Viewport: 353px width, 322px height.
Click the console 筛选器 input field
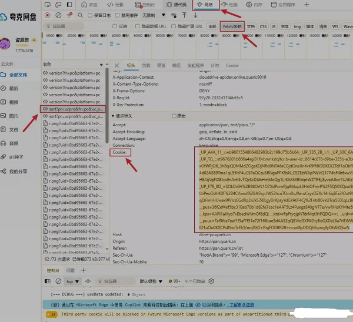pos(115,281)
